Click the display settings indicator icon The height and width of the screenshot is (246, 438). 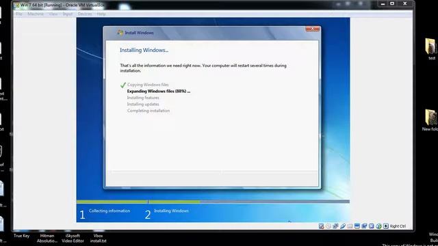pos(357,226)
